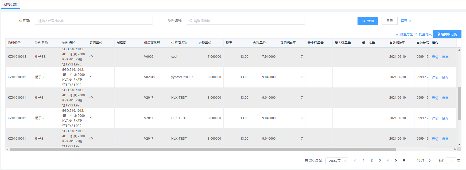
Task: Click the search magnifier icon in 查询 button
Action: click(x=364, y=21)
